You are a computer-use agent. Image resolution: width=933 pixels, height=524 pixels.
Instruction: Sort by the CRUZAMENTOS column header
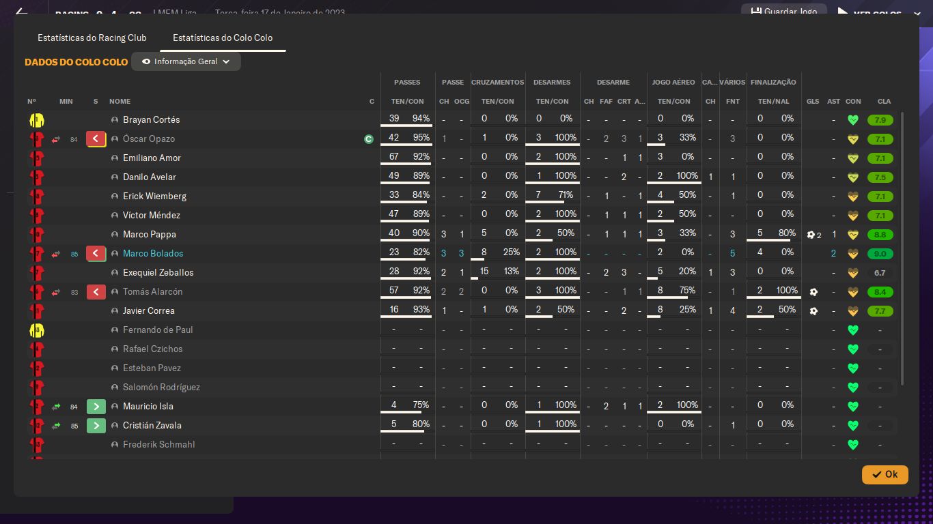tap(498, 83)
